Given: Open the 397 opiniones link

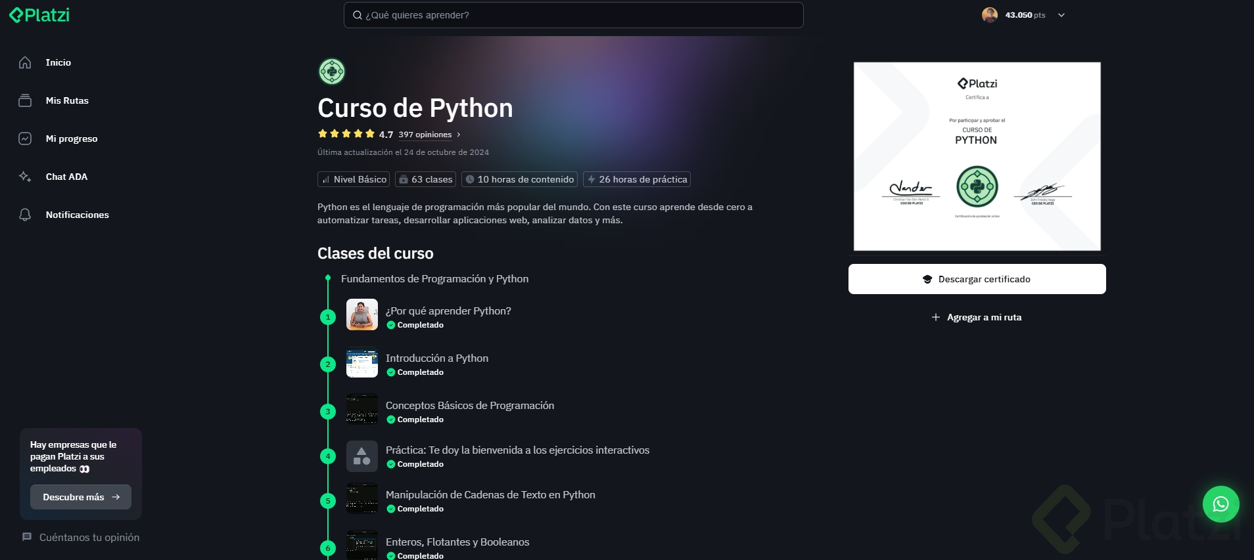Looking at the screenshot, I should [x=425, y=135].
